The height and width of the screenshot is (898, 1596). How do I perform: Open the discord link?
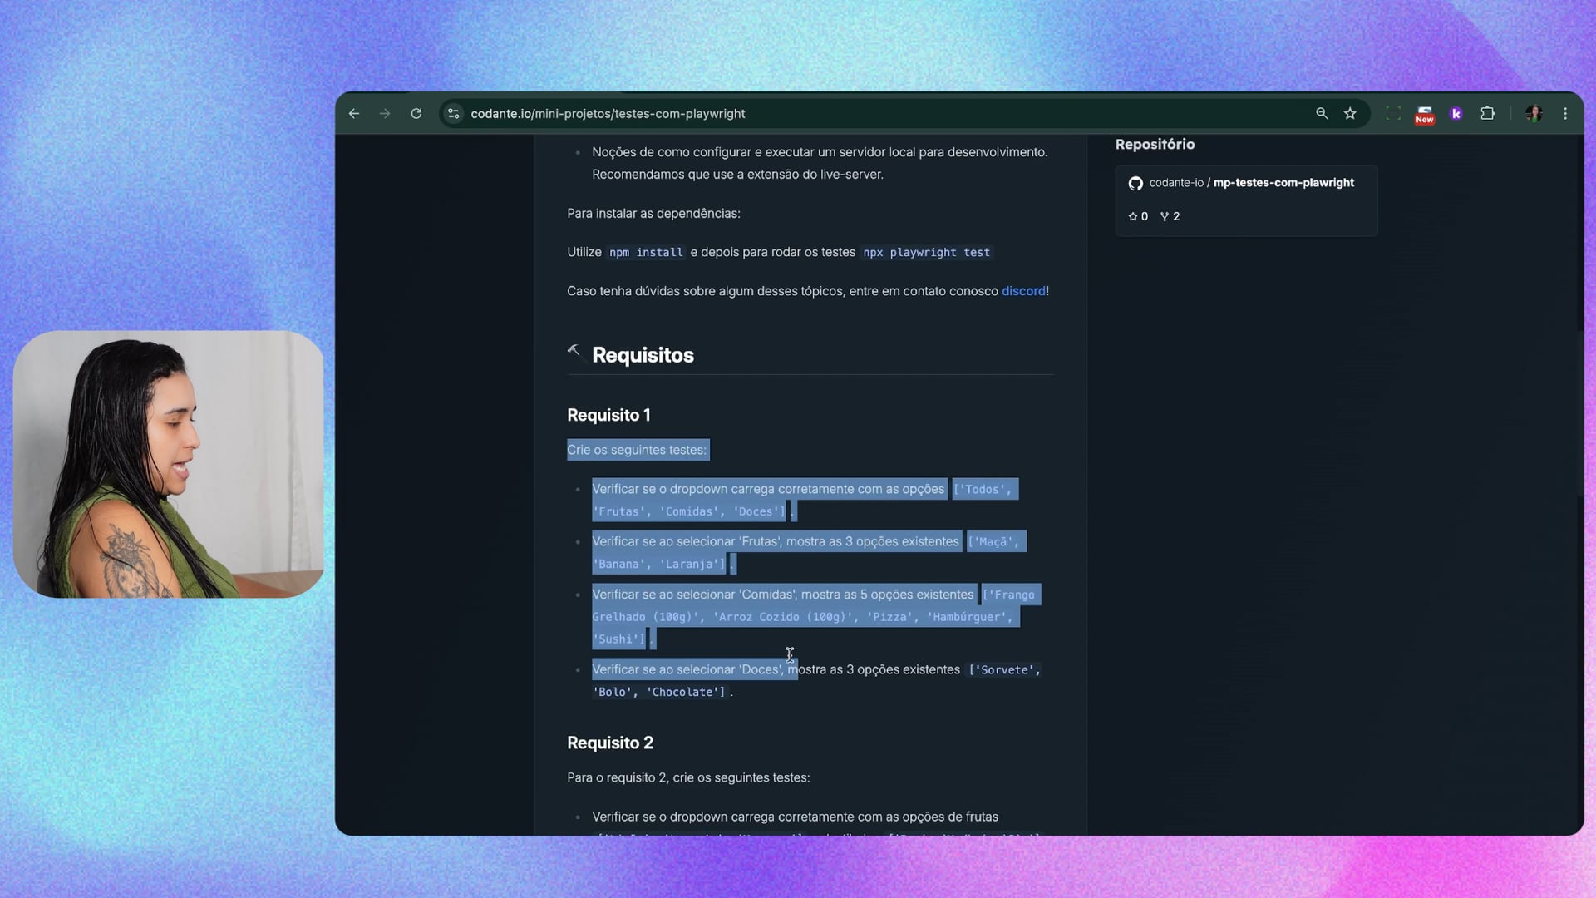coord(1023,291)
